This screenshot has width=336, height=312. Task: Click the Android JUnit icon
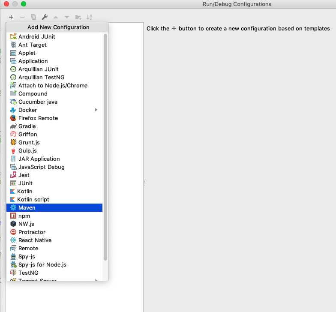pos(13,36)
